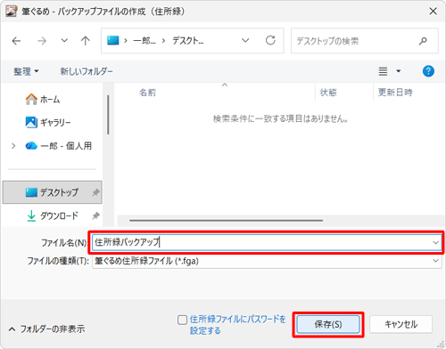Close the backup dialog window
The width and height of the screenshot is (446, 349).
coord(434,12)
